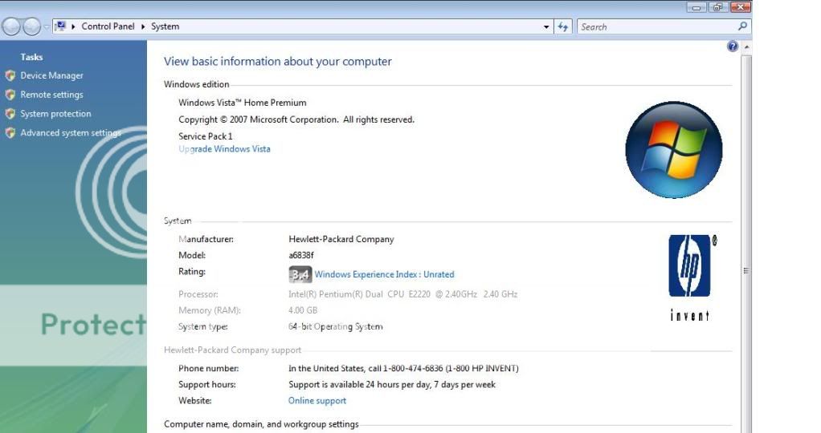821x433 pixels.
Task: Open the Upgrade Windows Vista link
Action: (224, 149)
